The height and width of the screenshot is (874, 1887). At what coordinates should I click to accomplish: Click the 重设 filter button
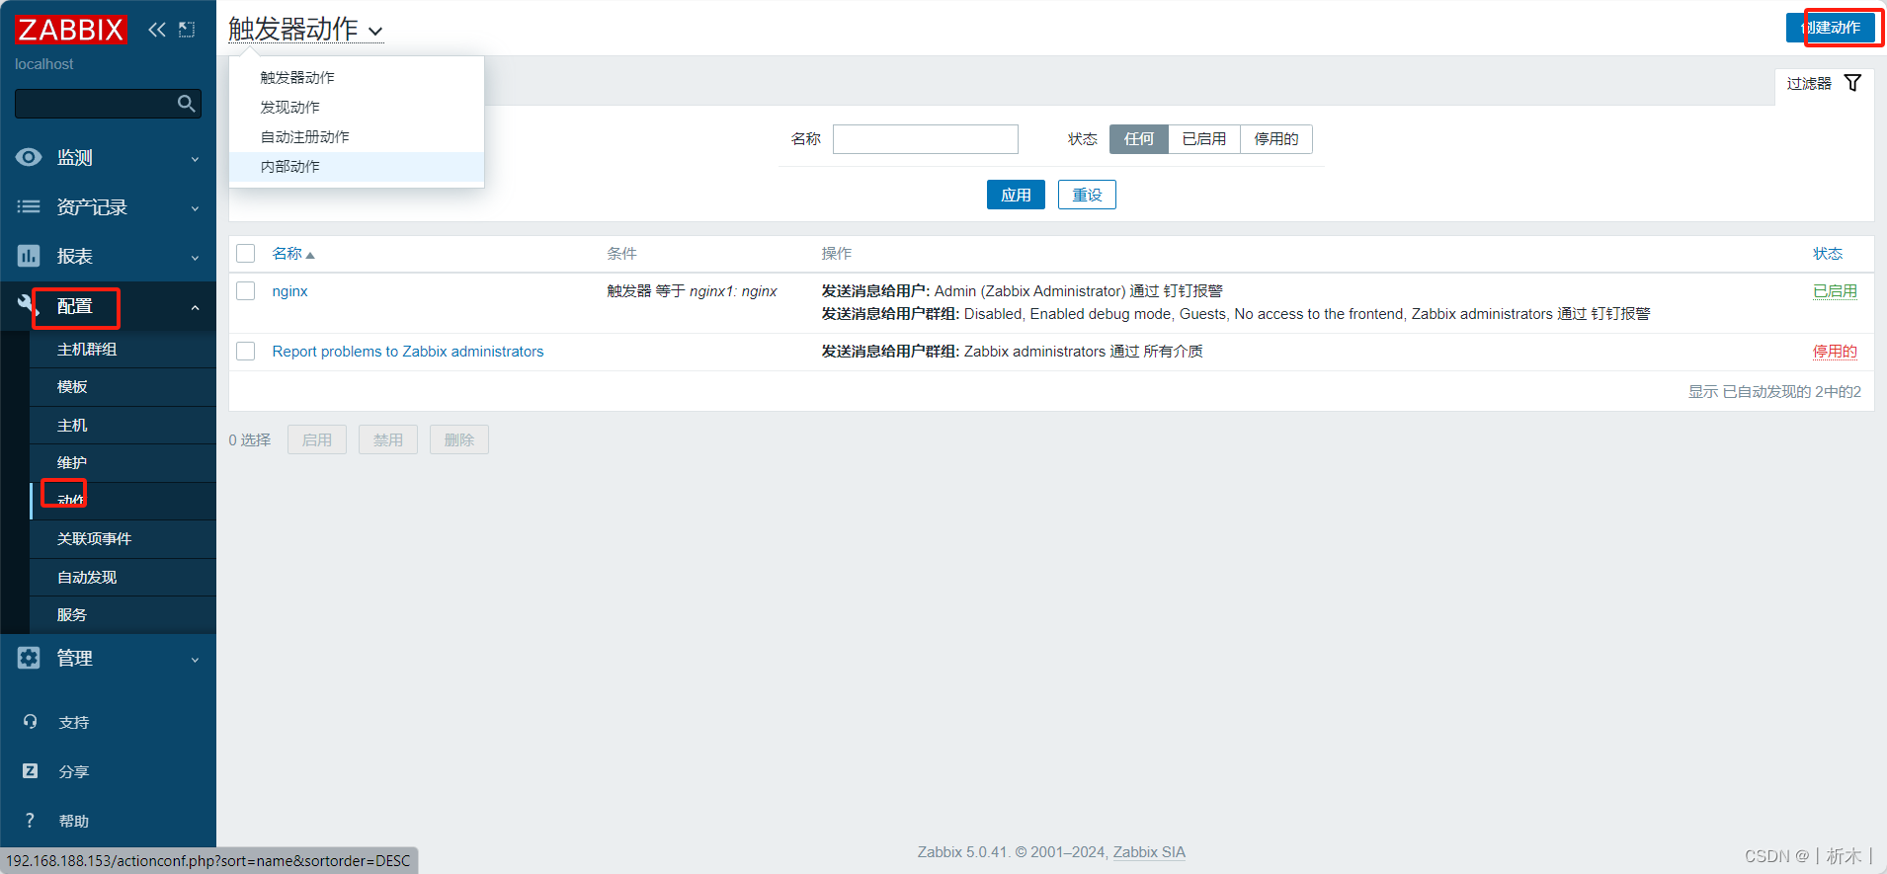tap(1087, 195)
